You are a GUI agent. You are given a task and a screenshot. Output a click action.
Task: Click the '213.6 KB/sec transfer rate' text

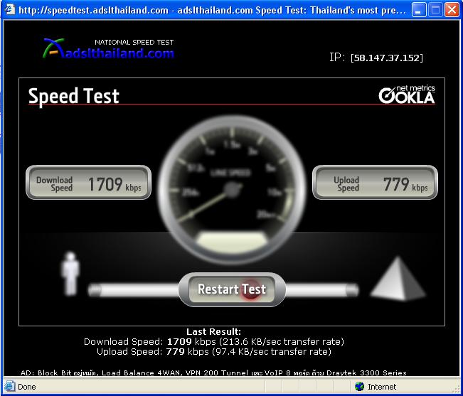pyautogui.click(x=282, y=342)
